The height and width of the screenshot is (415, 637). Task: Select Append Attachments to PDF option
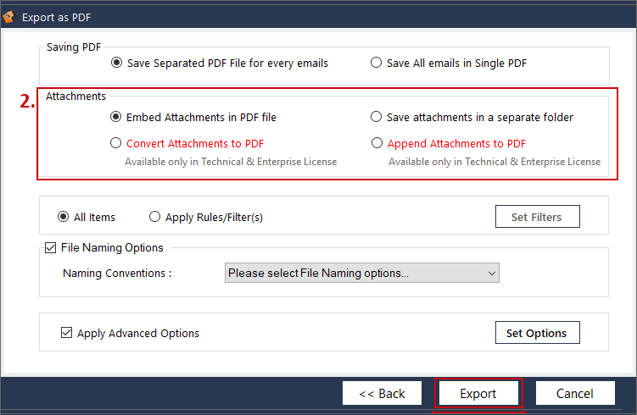pyautogui.click(x=377, y=143)
